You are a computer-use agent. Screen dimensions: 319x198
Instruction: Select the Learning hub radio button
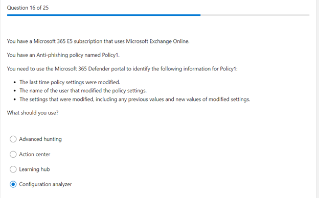click(13, 169)
